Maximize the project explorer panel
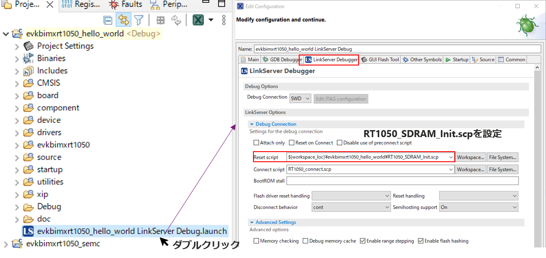 tap(222, 4)
